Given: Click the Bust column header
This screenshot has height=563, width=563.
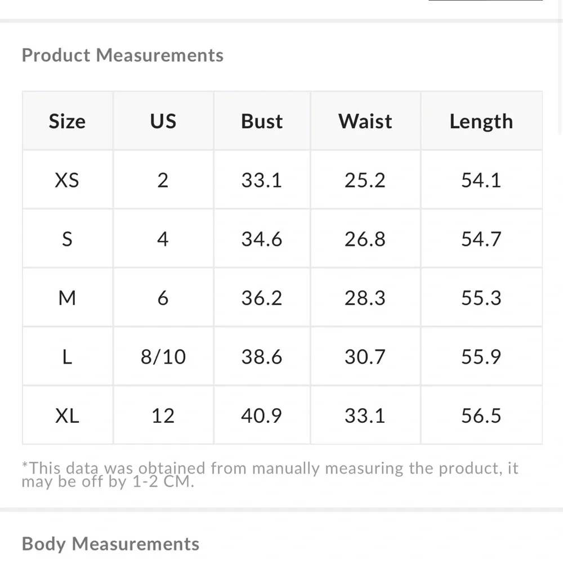Looking at the screenshot, I should click(262, 122).
